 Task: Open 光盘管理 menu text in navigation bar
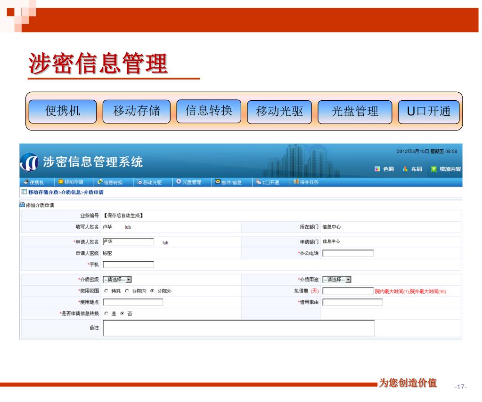(192, 182)
